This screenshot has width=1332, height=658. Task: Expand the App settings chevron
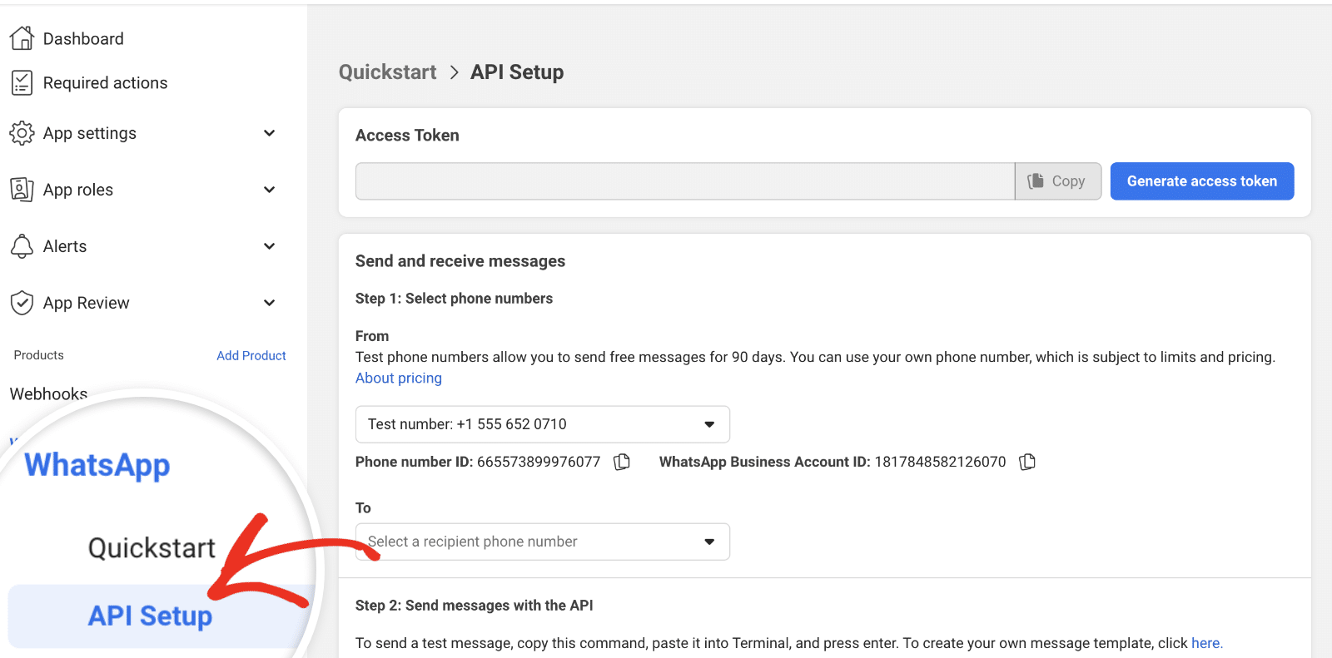click(x=269, y=133)
